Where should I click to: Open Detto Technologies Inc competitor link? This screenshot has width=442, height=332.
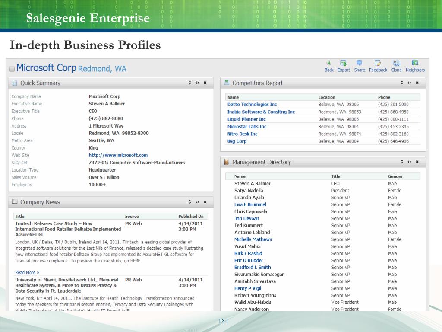point(252,105)
